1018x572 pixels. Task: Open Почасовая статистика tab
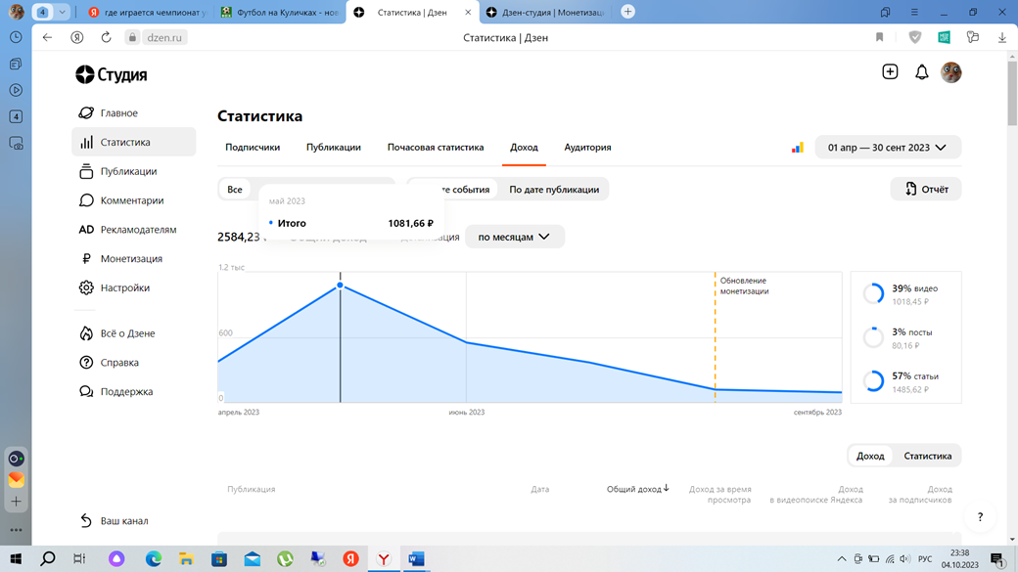tap(436, 148)
